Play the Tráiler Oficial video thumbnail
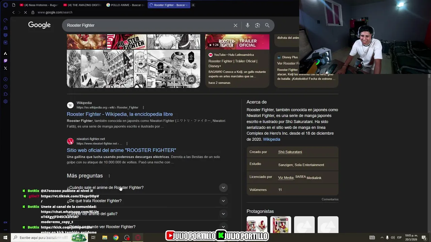 pyautogui.click(x=237, y=42)
